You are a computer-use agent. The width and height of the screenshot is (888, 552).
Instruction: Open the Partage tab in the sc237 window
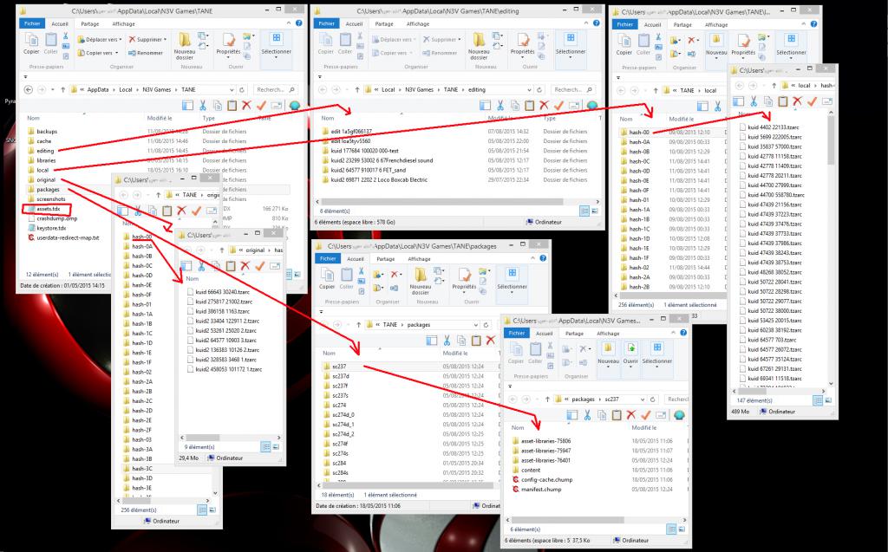[574, 334]
